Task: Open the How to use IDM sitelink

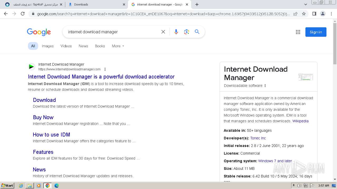Action: point(51,135)
